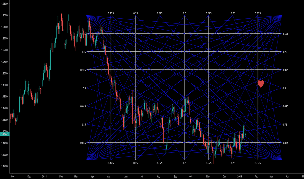
Task: Click the 0.5 label on the Gann box right side
Action: [x=284, y=88]
